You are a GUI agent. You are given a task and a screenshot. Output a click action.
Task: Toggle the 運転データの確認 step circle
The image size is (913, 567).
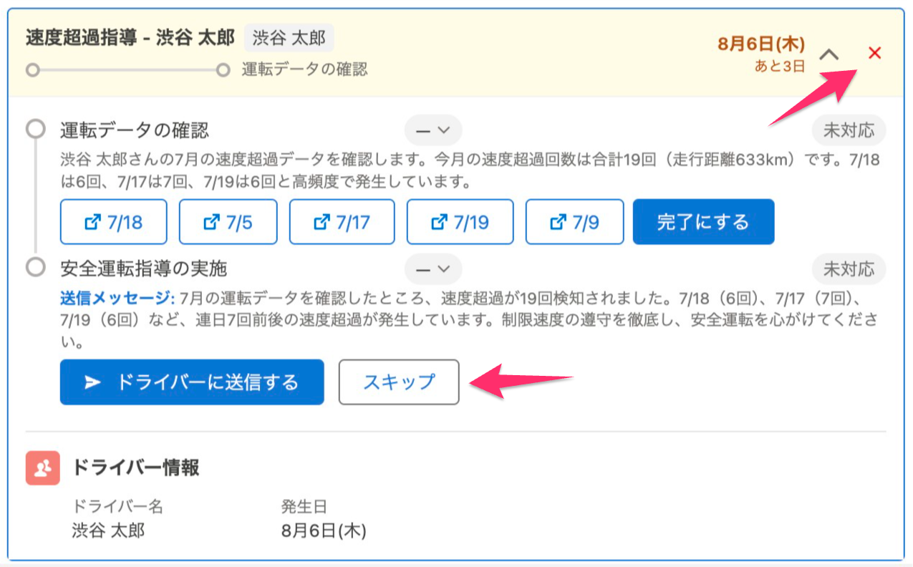tap(35, 130)
